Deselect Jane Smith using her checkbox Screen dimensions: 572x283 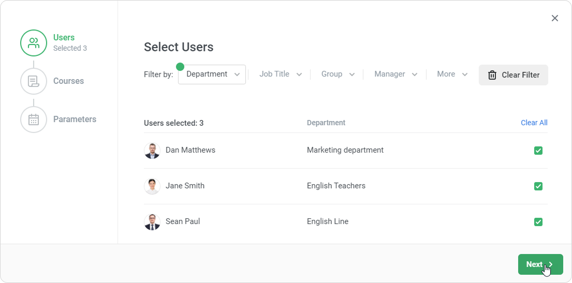pyautogui.click(x=538, y=186)
